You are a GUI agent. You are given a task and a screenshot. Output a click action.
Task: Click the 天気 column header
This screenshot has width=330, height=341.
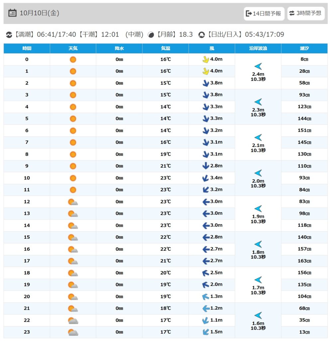pyautogui.click(x=73, y=49)
